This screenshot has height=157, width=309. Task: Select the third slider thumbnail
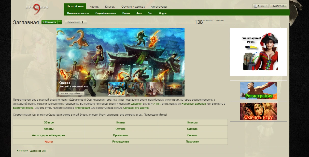pos(154,88)
